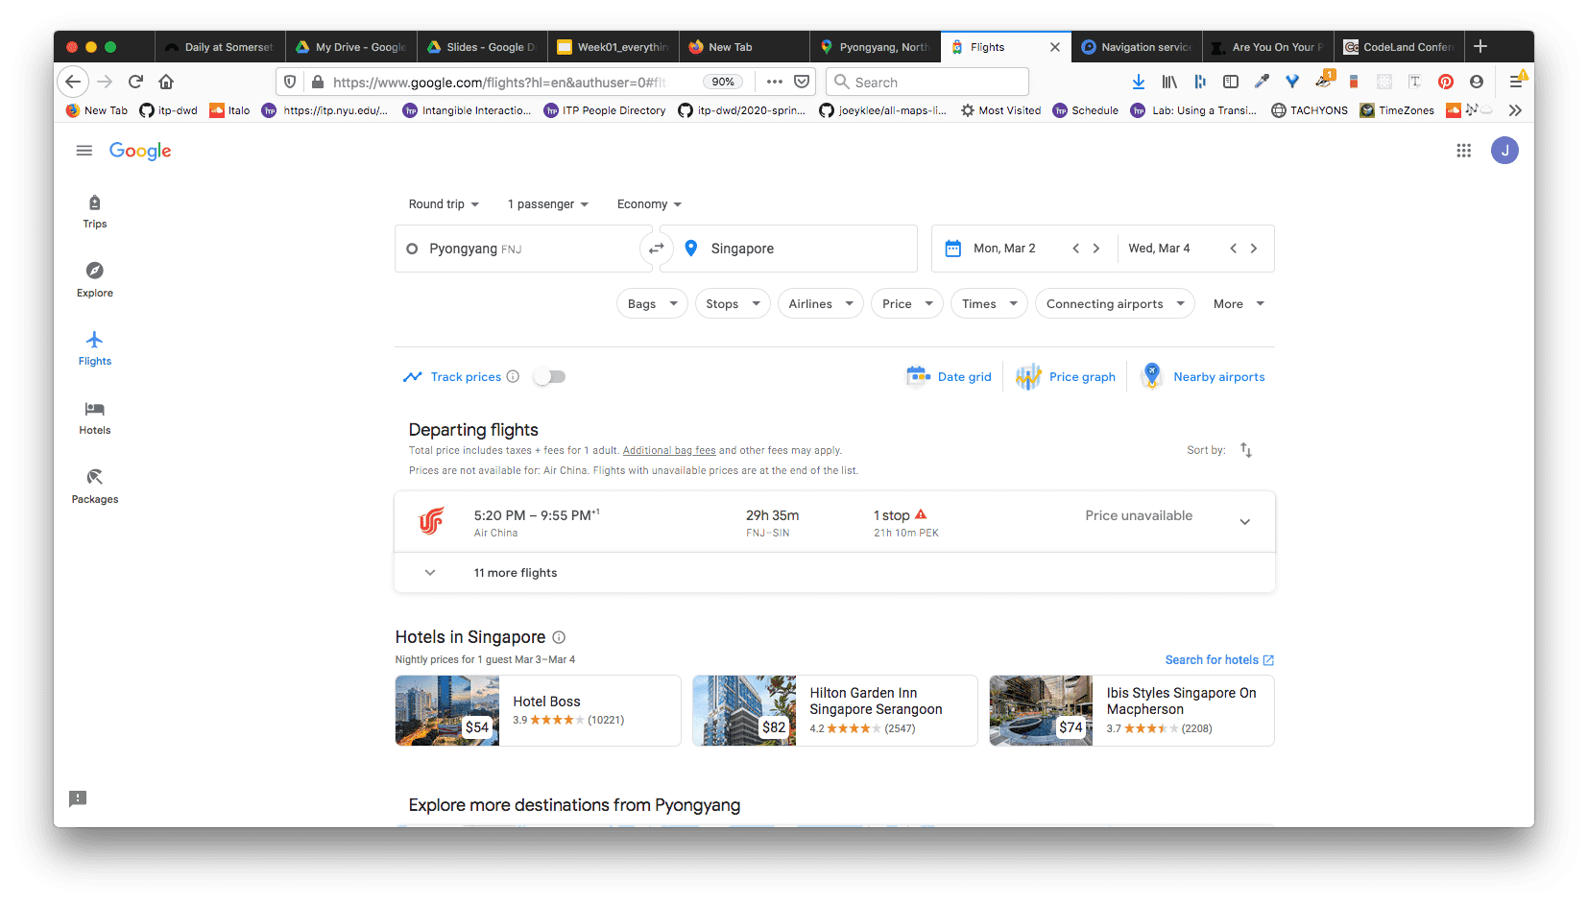Expand the Air China flight details
Image resolution: width=1588 pixels, height=904 pixels.
(1244, 522)
